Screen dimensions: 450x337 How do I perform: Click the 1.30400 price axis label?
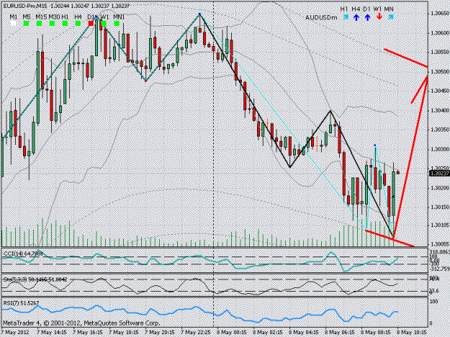[439, 110]
